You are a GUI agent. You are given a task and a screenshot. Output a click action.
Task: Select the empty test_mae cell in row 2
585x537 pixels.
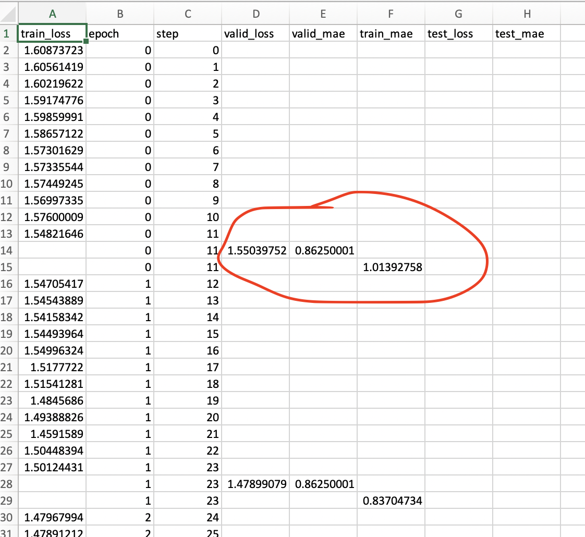coord(527,50)
